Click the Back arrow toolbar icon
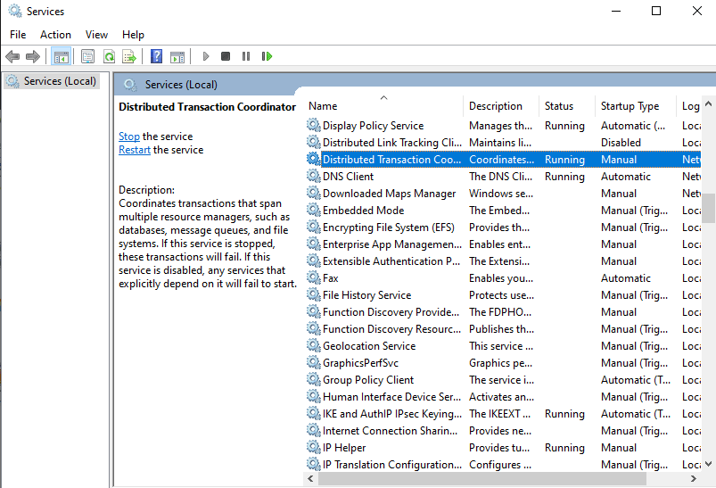 [x=12, y=56]
